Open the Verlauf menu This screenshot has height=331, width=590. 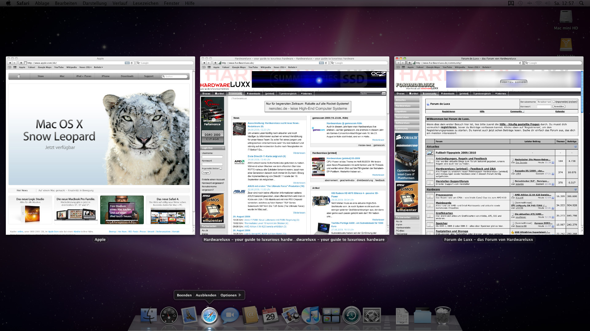[x=120, y=3]
